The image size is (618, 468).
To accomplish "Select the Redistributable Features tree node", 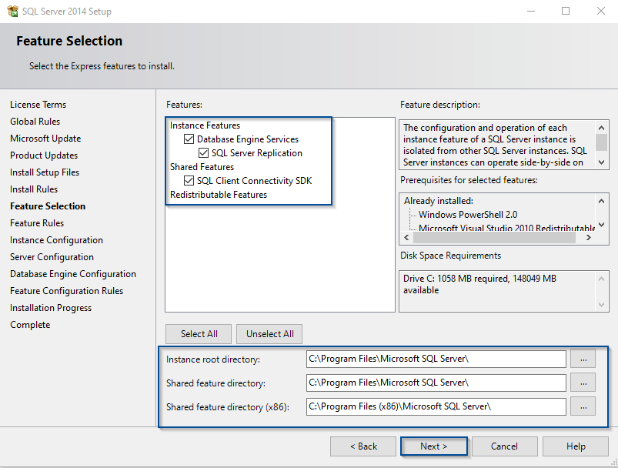I will pos(218,195).
